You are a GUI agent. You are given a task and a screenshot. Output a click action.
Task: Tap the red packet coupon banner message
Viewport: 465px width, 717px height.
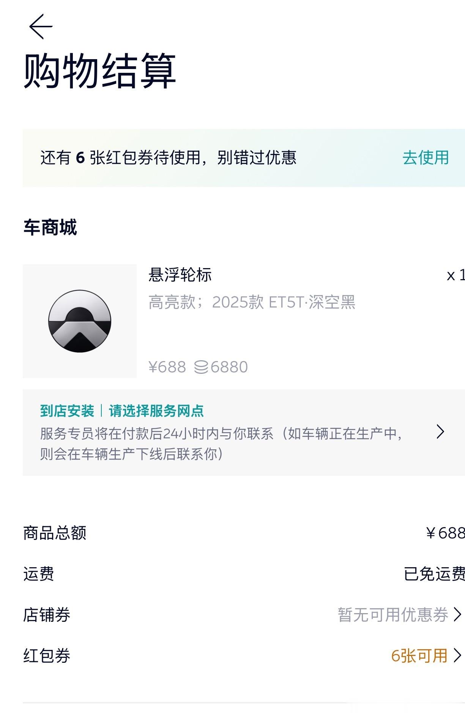168,157
